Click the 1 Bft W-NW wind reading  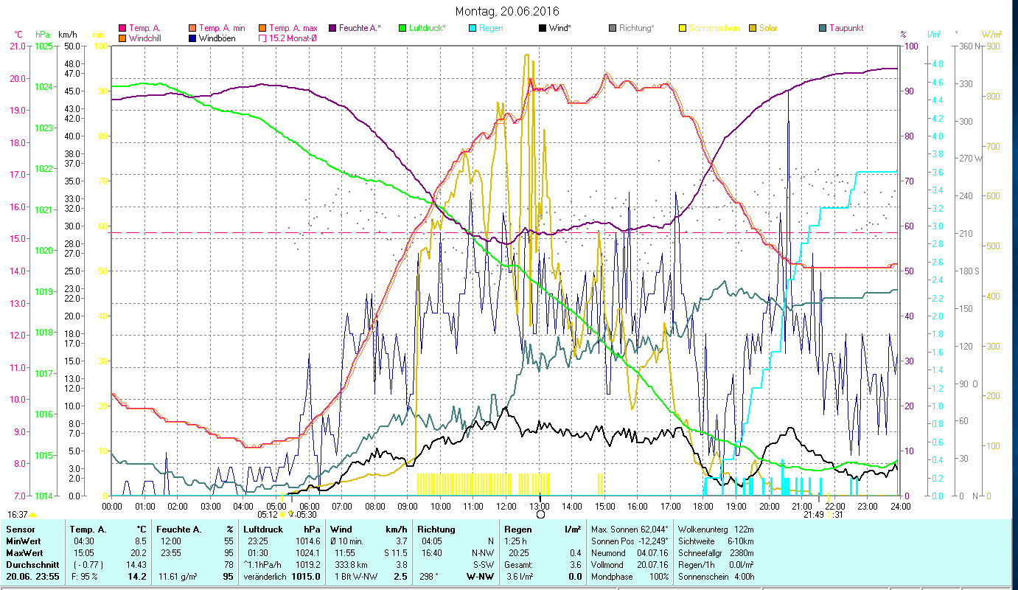(x=355, y=577)
